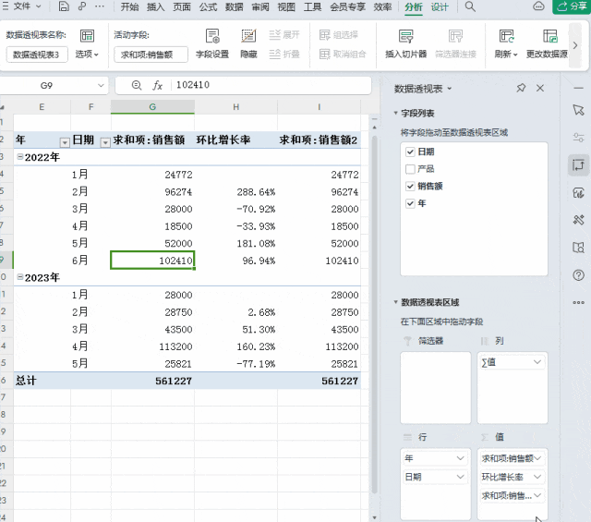Click the save icon in title bar
Image resolution: width=591 pixels, height=522 pixels.
(64, 6)
